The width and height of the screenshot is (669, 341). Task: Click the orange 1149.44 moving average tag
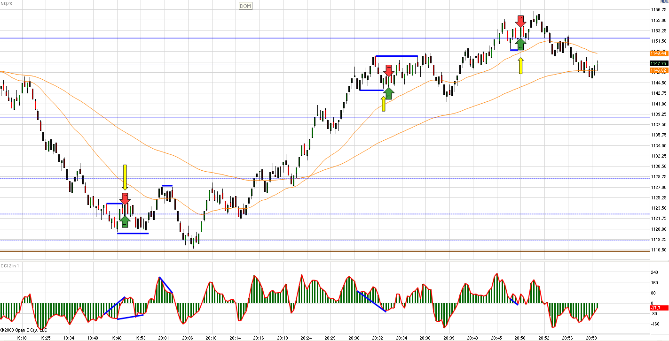658,53
